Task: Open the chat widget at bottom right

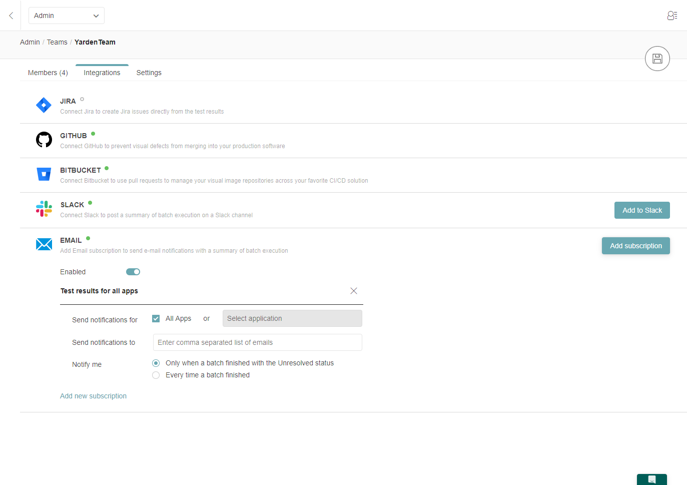Action: (x=651, y=479)
